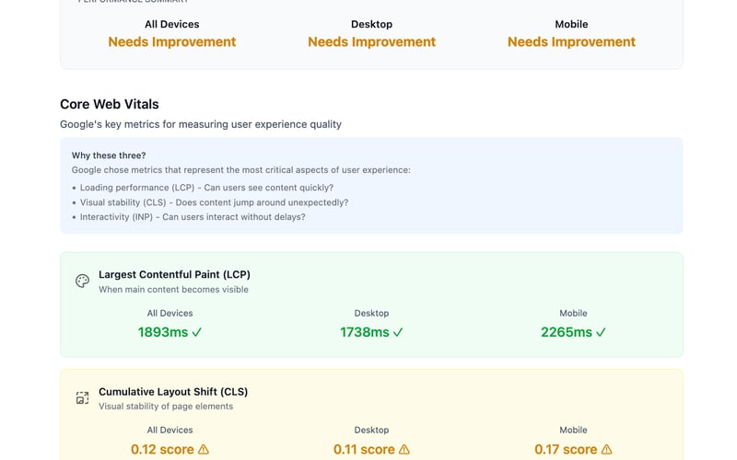The height and width of the screenshot is (460, 737).
Task: Click the warning triangle next to 0.11 score
Action: (x=404, y=449)
